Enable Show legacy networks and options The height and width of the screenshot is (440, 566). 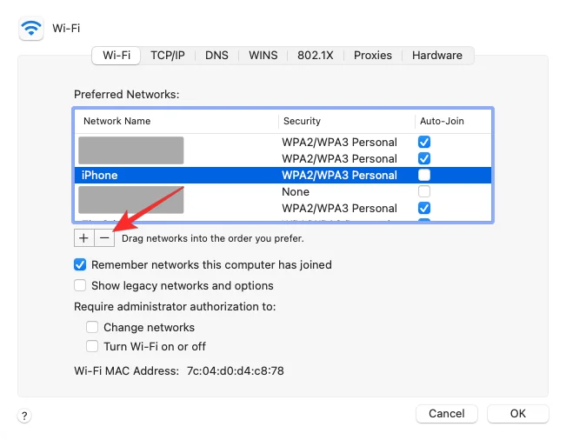click(80, 285)
